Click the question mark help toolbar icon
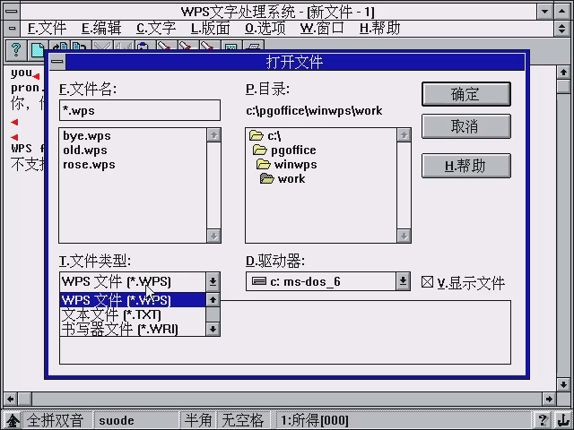Viewport: 574px width, 430px height. [16, 50]
